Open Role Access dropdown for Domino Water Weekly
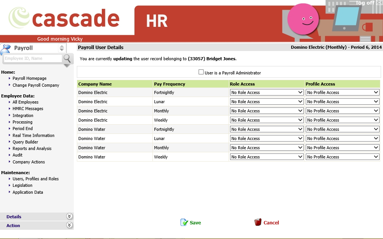 pyautogui.click(x=267, y=157)
